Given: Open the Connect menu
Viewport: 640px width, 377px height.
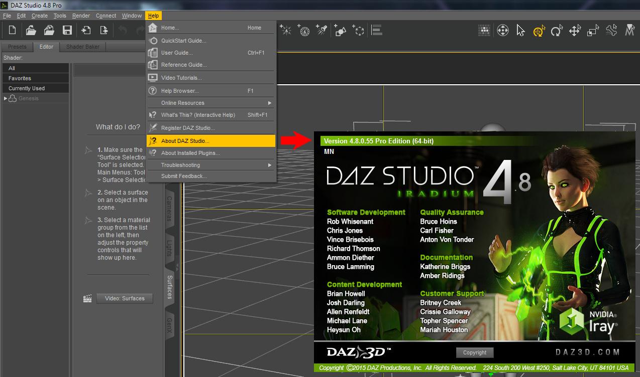Looking at the screenshot, I should (x=106, y=16).
